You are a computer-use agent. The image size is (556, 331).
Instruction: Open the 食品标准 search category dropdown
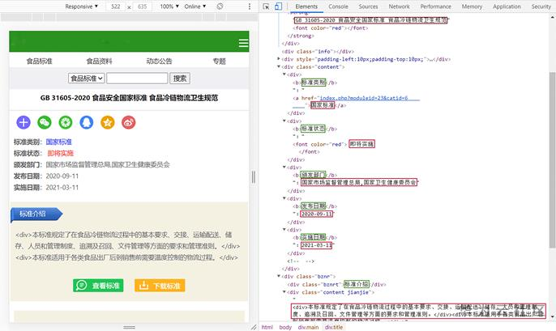tap(86, 79)
